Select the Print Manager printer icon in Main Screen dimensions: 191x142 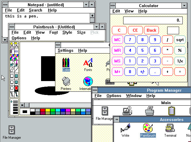coord(149,111)
